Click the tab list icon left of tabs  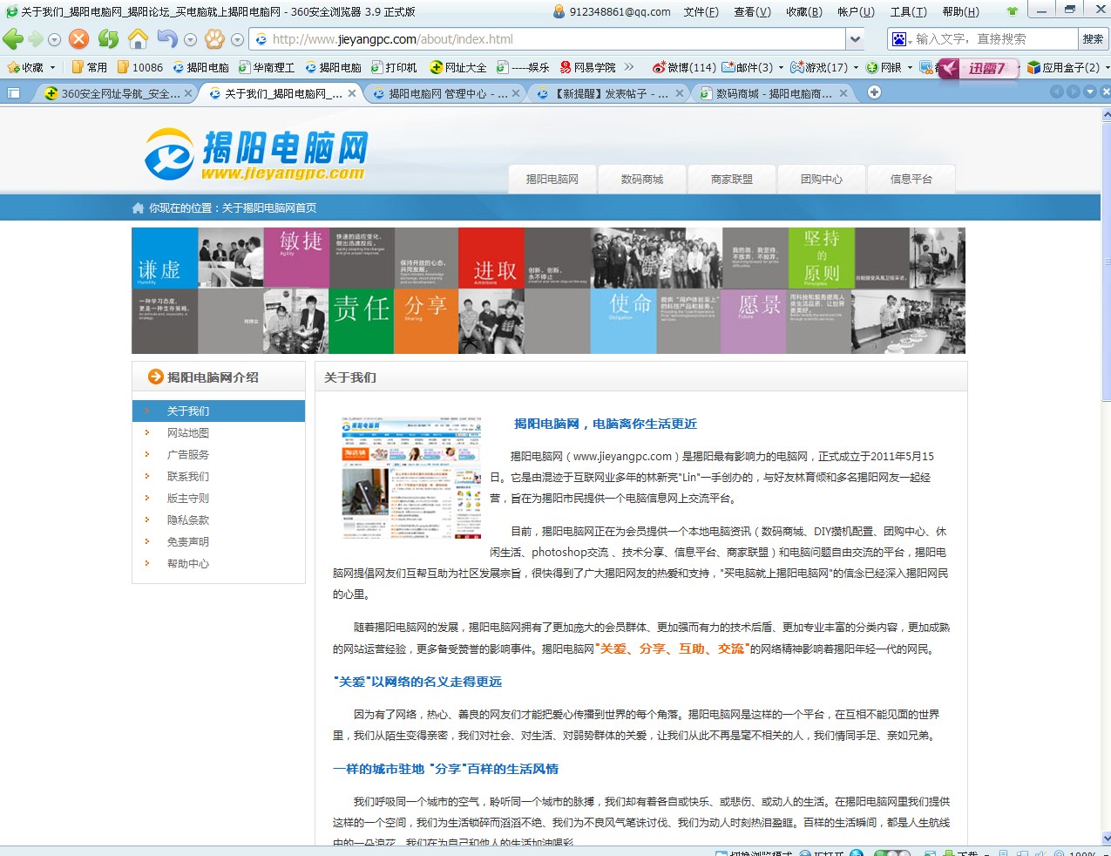click(13, 93)
